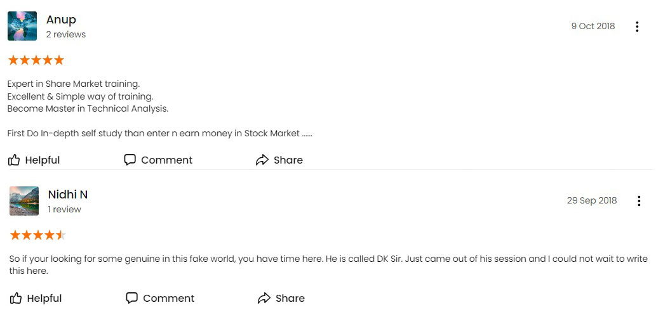The image size is (663, 317).
Task: Click the share arrow icon under Nidhi N's review
Action: click(x=264, y=299)
